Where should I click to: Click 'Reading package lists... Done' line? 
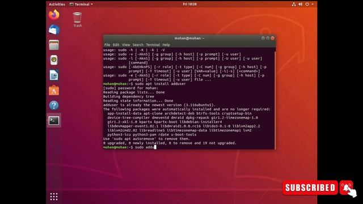[x=134, y=92]
